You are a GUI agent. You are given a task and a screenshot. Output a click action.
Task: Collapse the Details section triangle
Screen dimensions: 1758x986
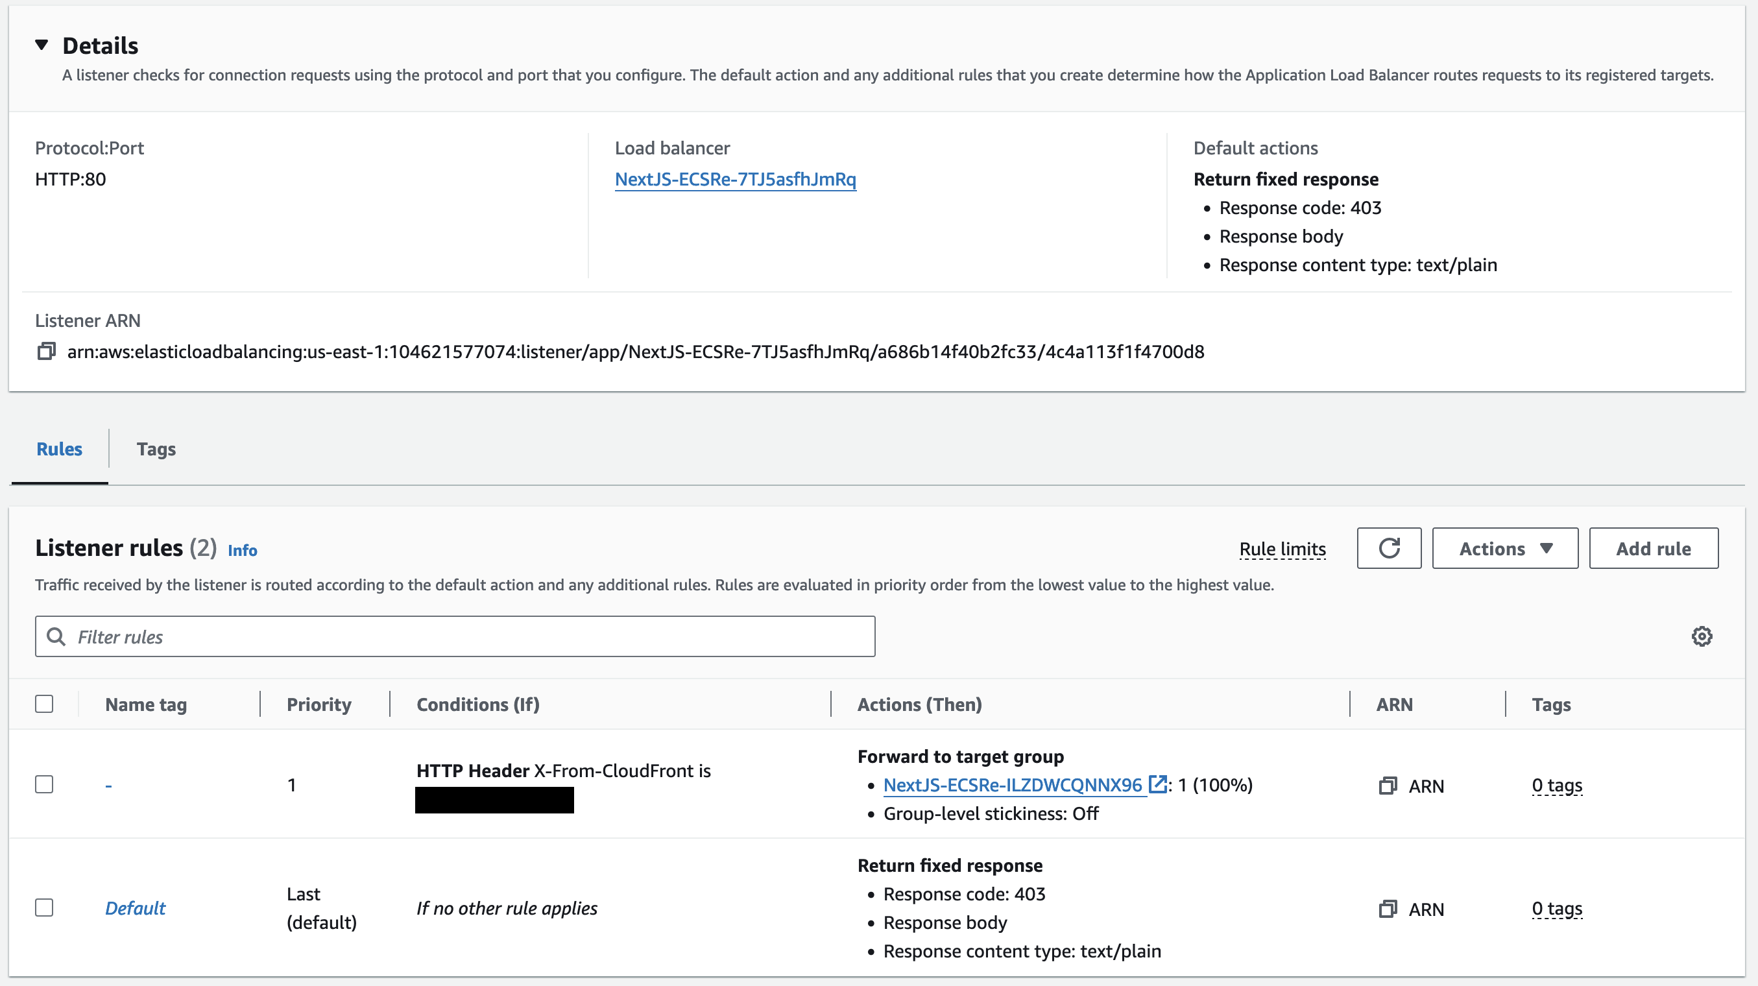42,45
